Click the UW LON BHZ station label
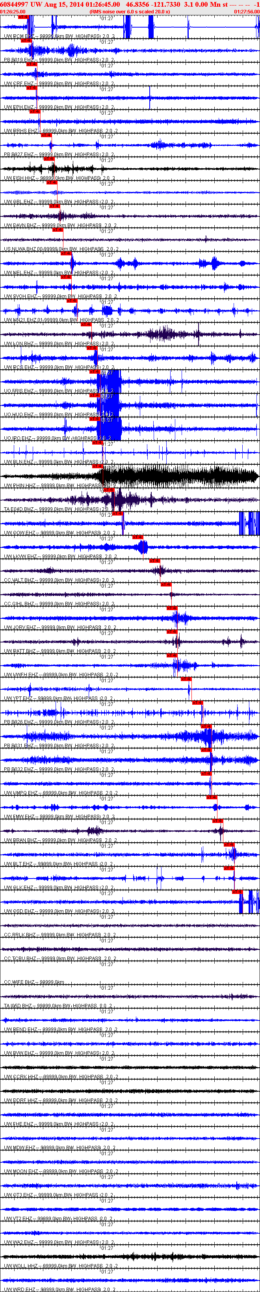This screenshot has height=1292, width=260. pyautogui.click(x=59, y=344)
